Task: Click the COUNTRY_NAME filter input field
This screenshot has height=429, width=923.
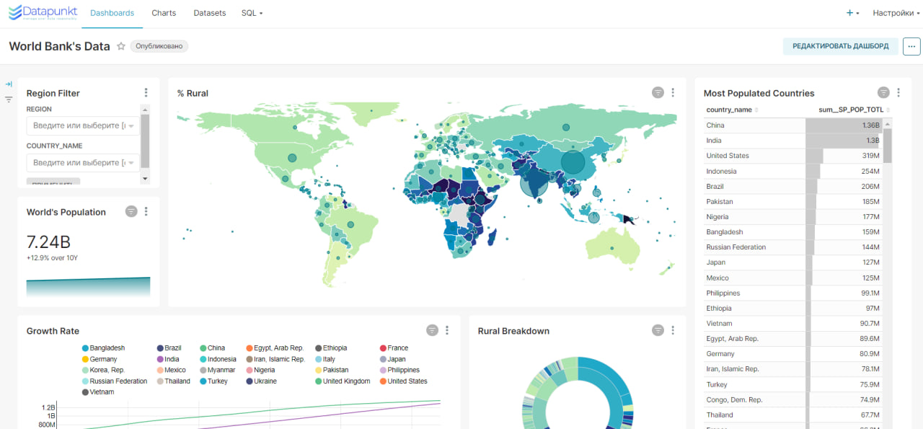Action: 83,163
